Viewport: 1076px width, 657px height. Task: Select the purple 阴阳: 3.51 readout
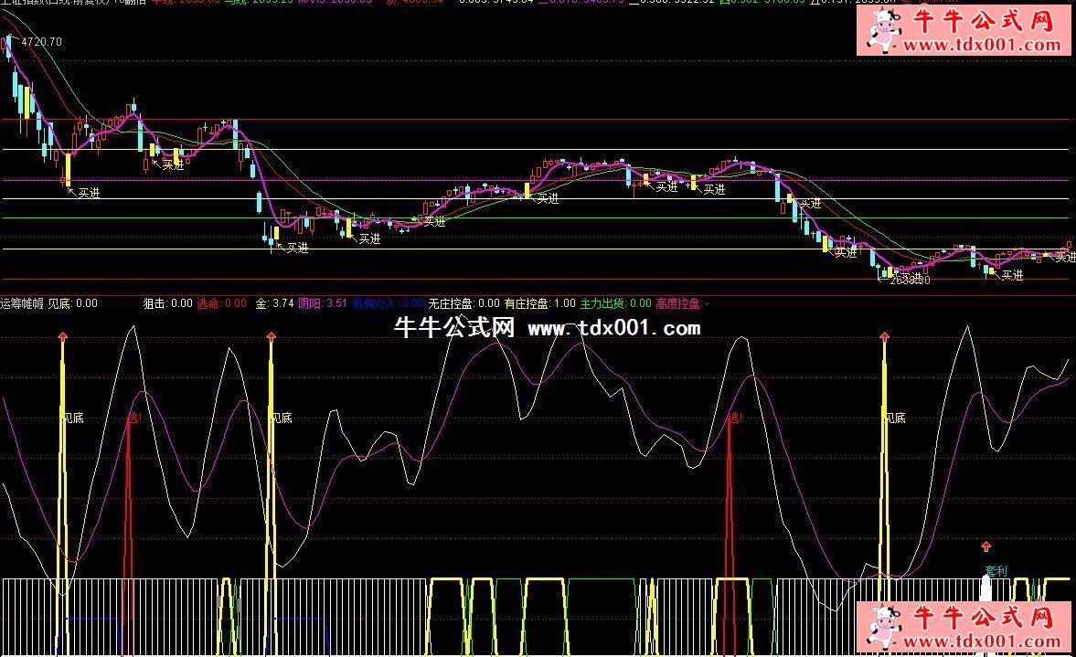(x=323, y=303)
